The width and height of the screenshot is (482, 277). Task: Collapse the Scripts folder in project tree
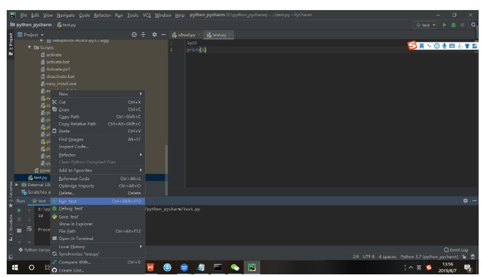point(30,48)
